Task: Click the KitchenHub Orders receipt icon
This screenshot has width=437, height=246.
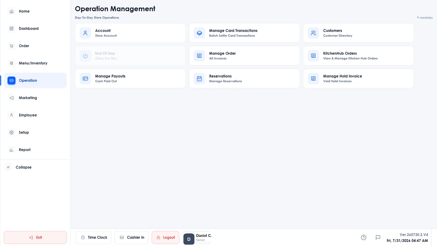Action: pos(313,56)
